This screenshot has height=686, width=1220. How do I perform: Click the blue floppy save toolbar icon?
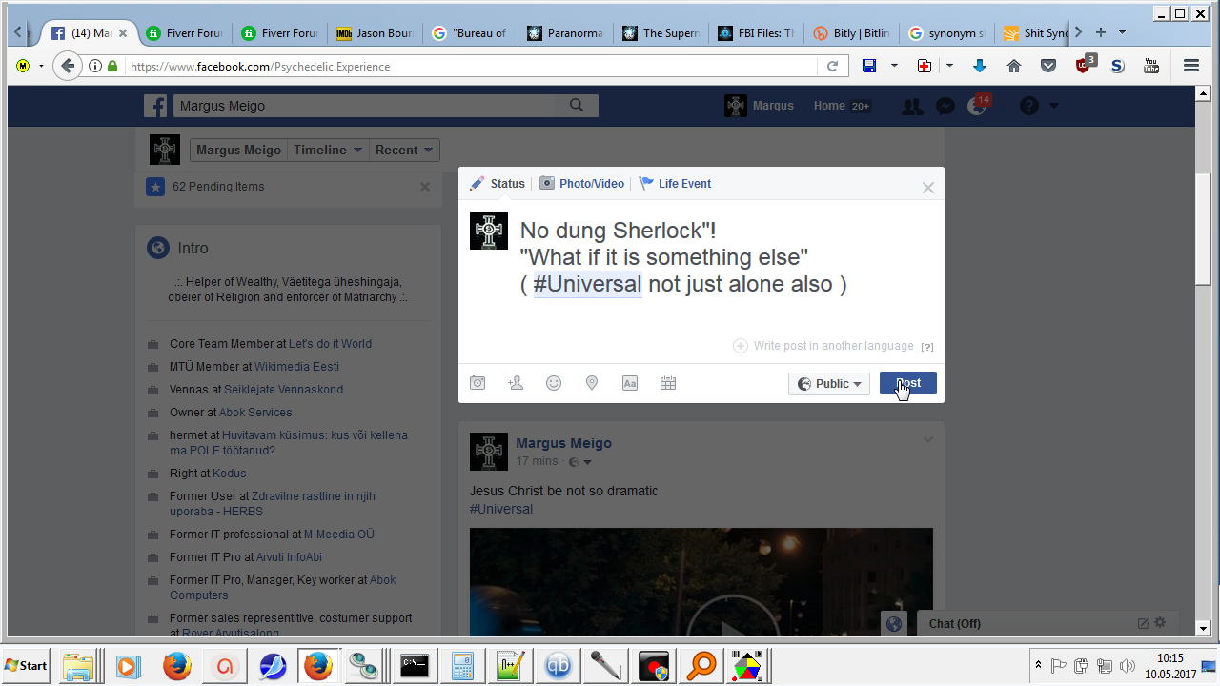[x=869, y=66]
